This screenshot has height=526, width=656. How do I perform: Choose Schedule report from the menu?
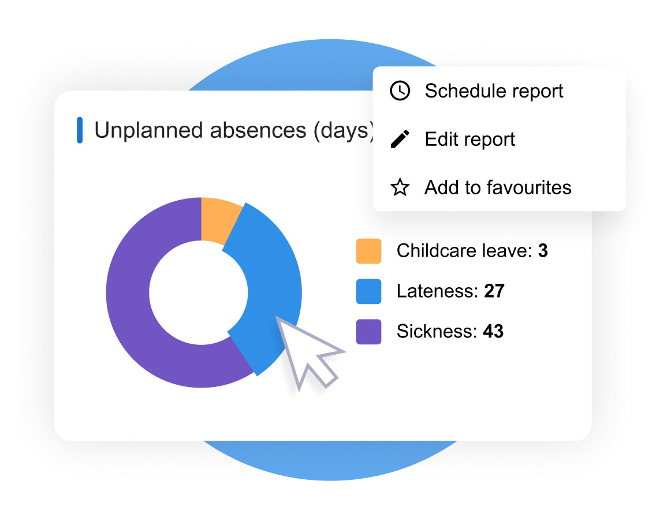click(x=494, y=91)
